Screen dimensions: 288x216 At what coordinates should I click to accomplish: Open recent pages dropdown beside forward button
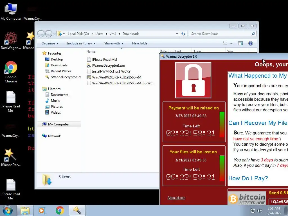point(54,34)
